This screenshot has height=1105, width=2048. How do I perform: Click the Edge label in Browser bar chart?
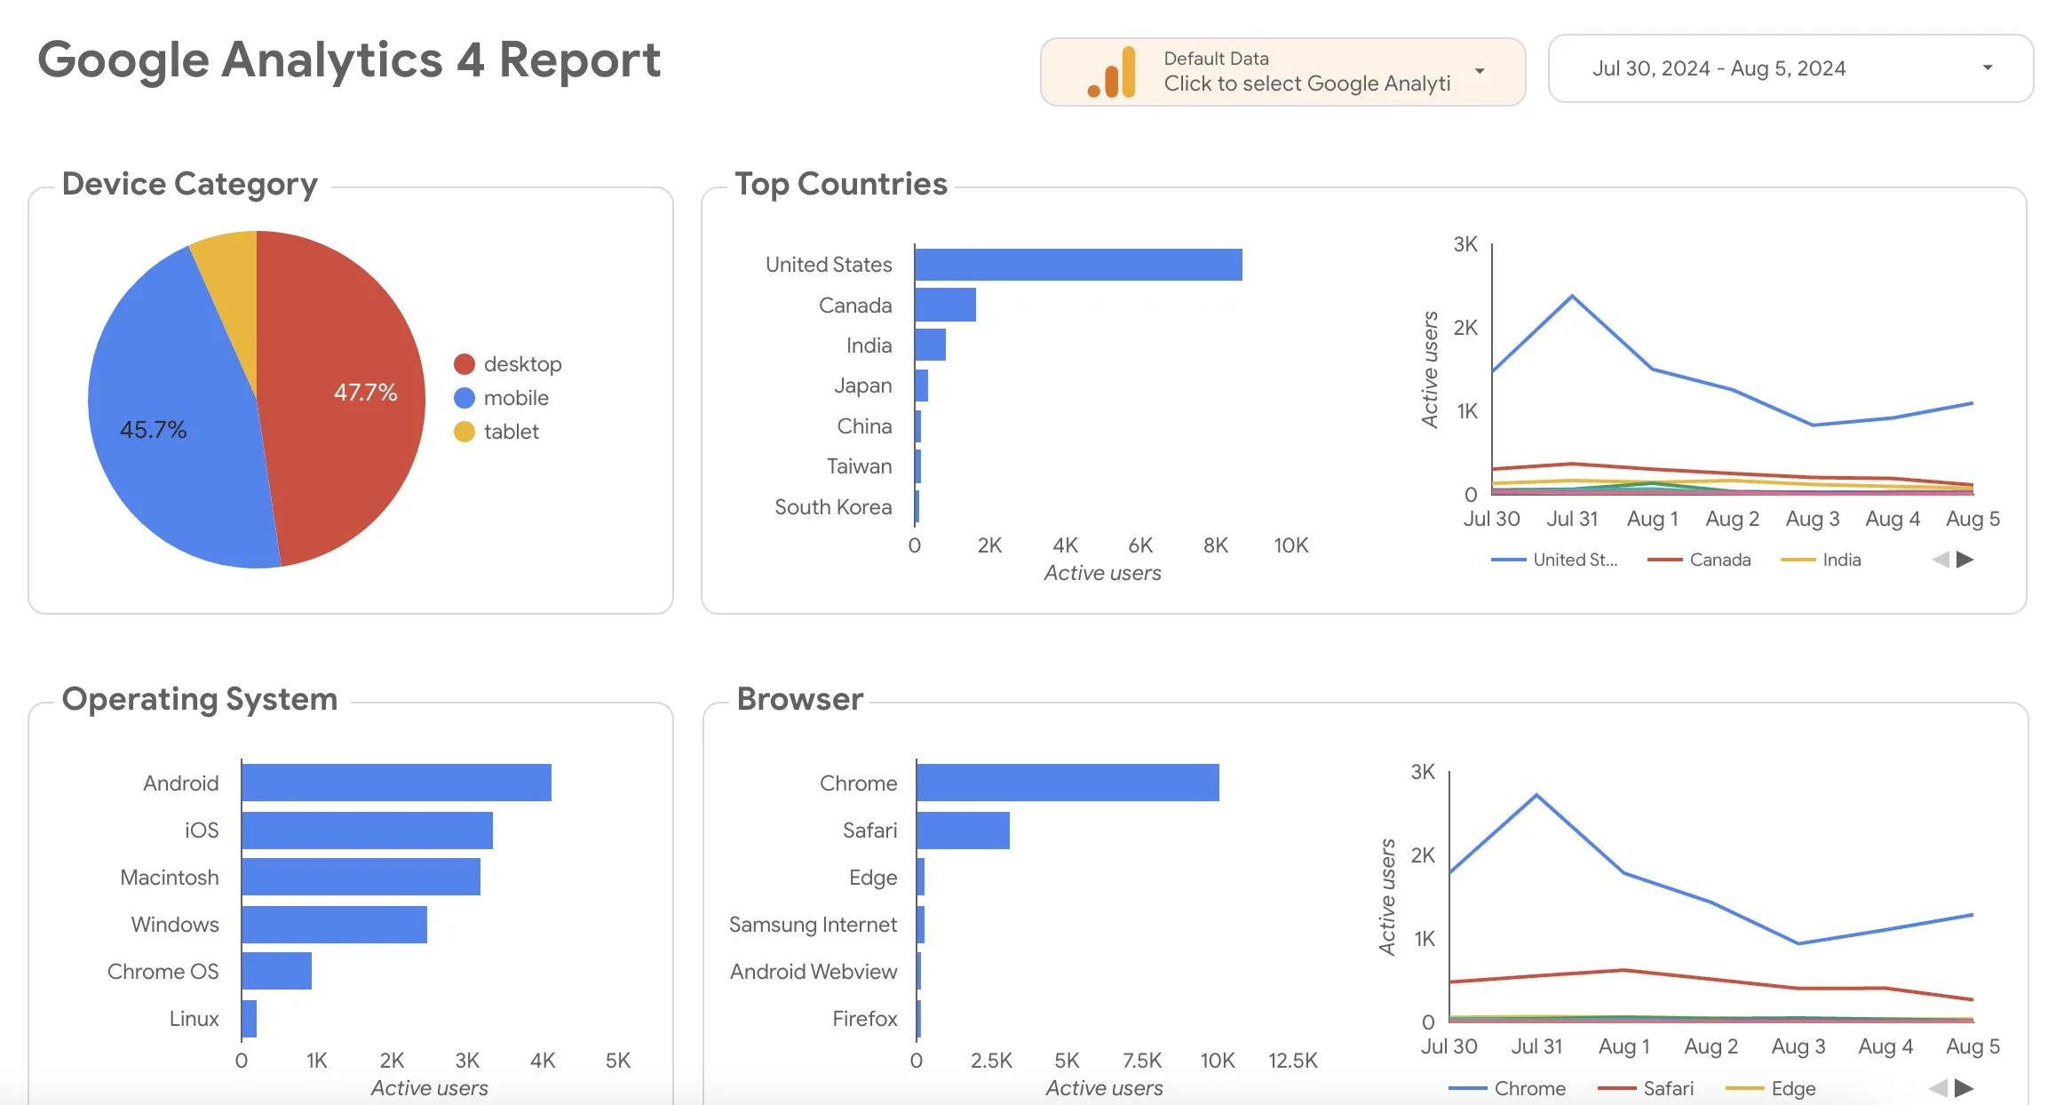(x=873, y=878)
